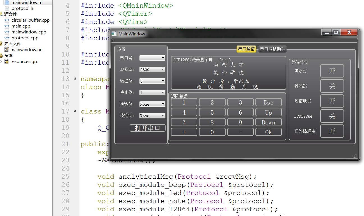This screenshot has width=364, height=216.
Task: Click the 资源 folder node
Action: coord(8,56)
